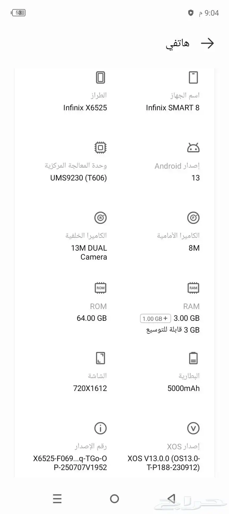
Task: Open device name Infinix SMART 8
Action: point(173,108)
